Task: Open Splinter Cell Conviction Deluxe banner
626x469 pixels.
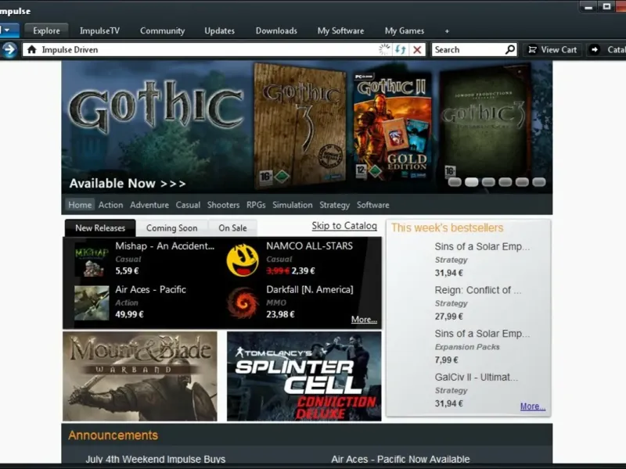Action: (x=304, y=376)
